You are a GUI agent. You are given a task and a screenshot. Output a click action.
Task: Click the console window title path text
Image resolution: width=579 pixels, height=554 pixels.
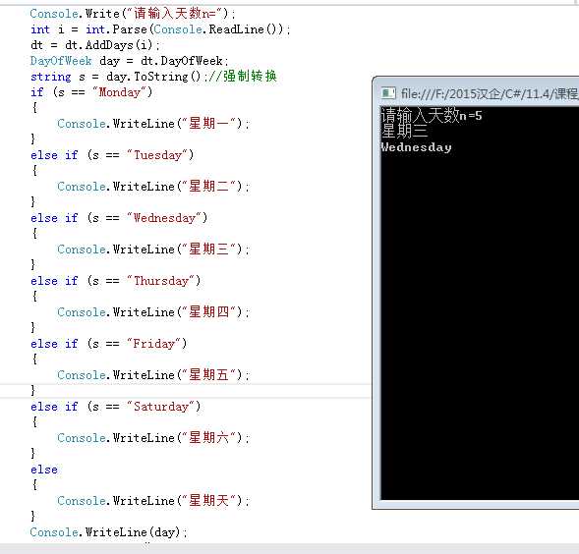[x=490, y=93]
